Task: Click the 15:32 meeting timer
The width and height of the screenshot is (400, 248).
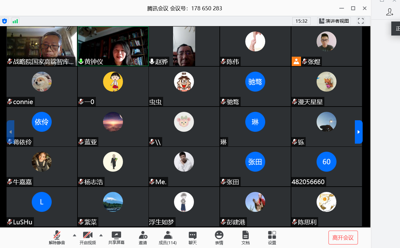Action: tap(301, 21)
